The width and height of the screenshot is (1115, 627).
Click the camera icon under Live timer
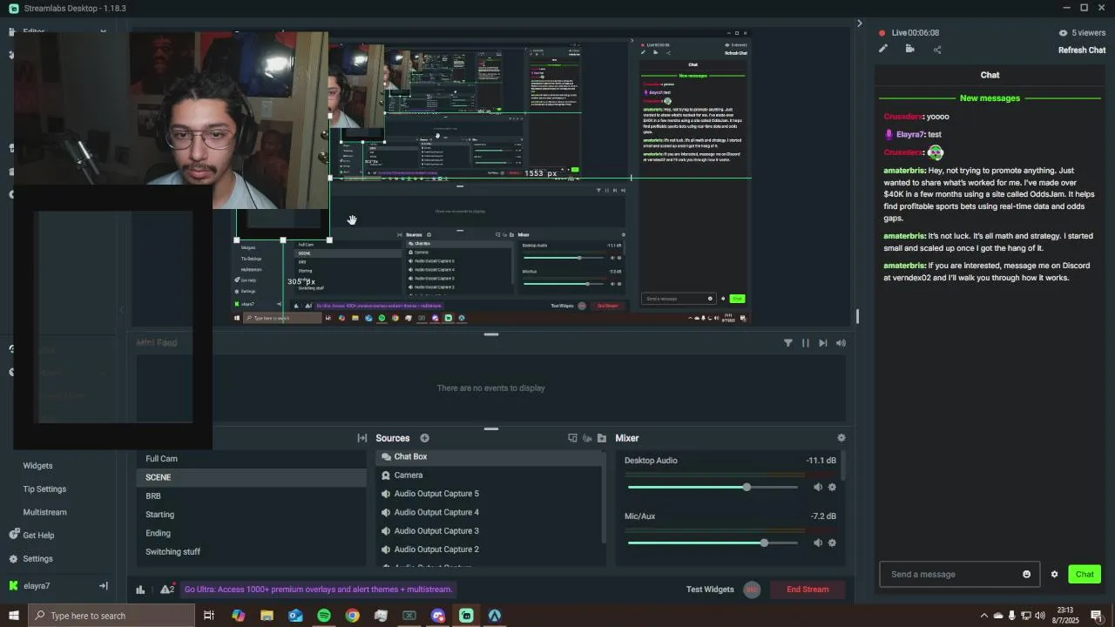coord(909,49)
